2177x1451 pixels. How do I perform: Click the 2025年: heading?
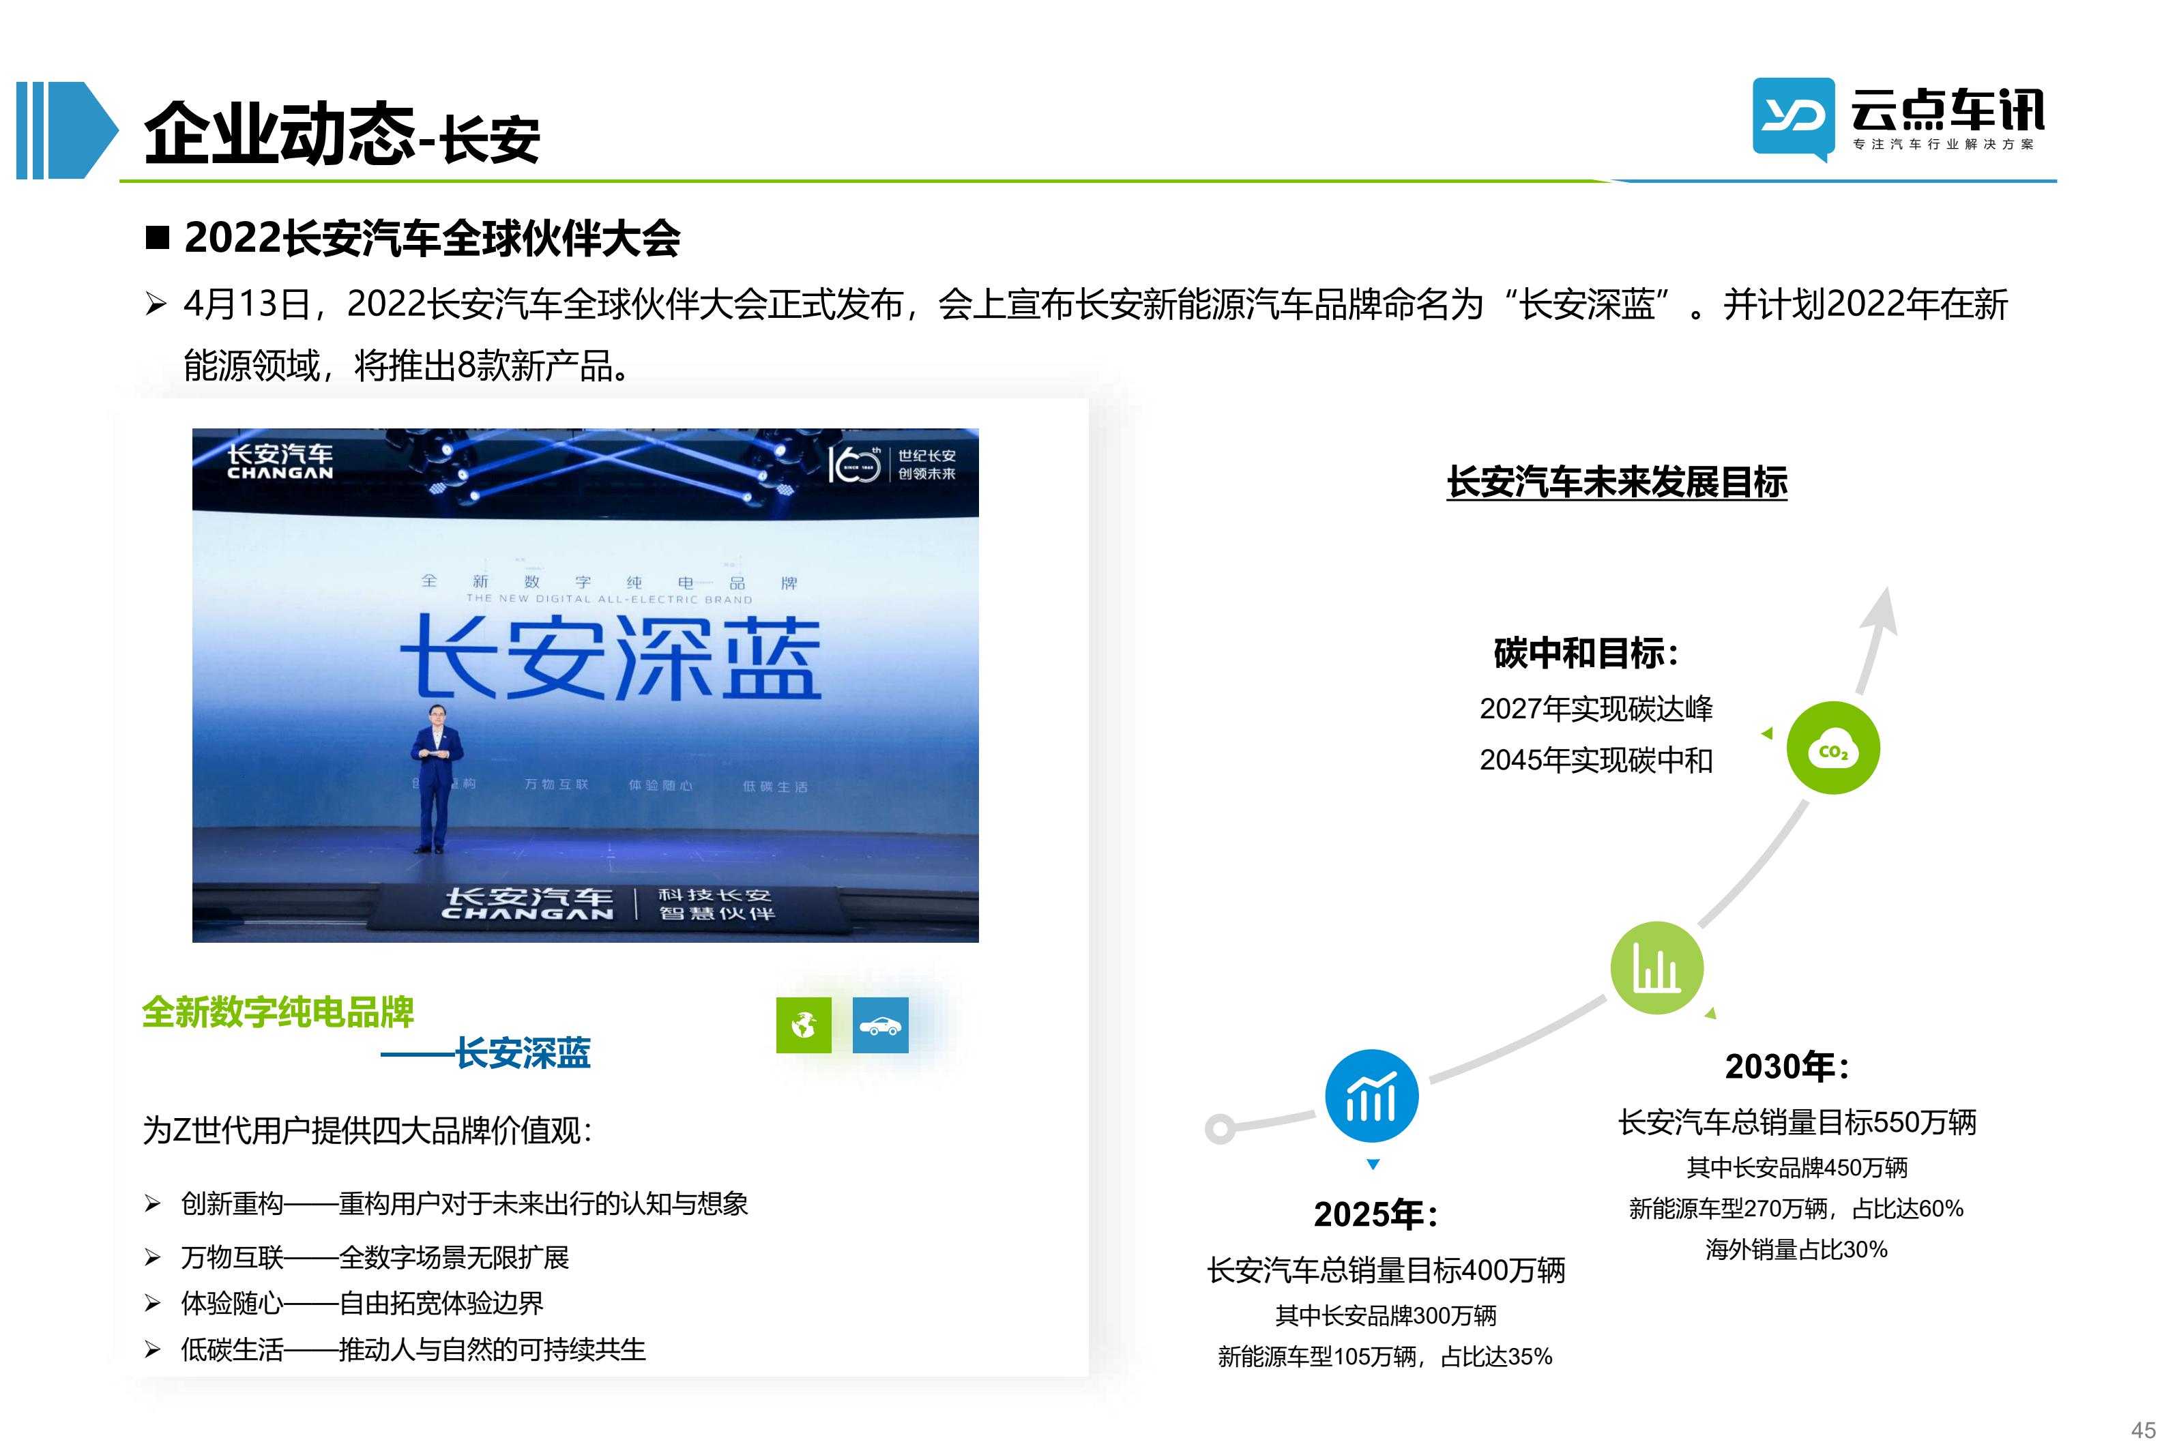click(1376, 1214)
